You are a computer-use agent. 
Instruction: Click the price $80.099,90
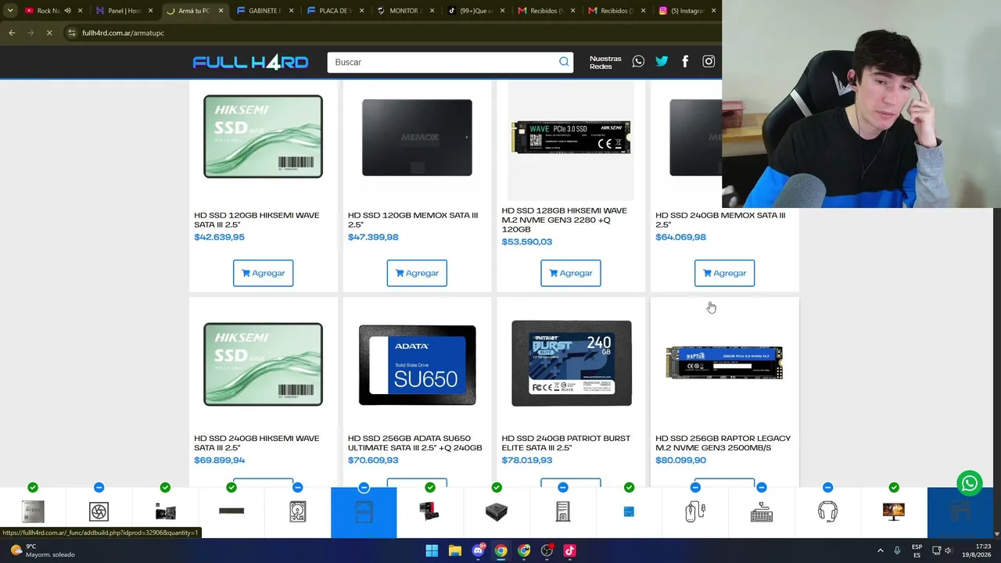(680, 460)
